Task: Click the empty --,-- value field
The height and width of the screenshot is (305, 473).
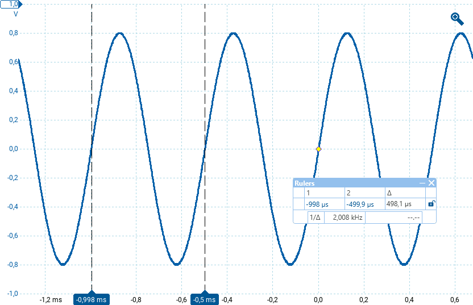Action: click(x=393, y=218)
